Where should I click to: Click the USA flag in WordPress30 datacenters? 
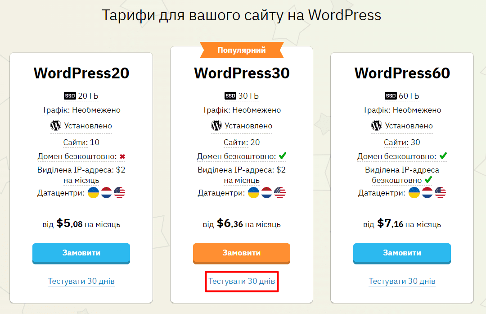point(280,192)
